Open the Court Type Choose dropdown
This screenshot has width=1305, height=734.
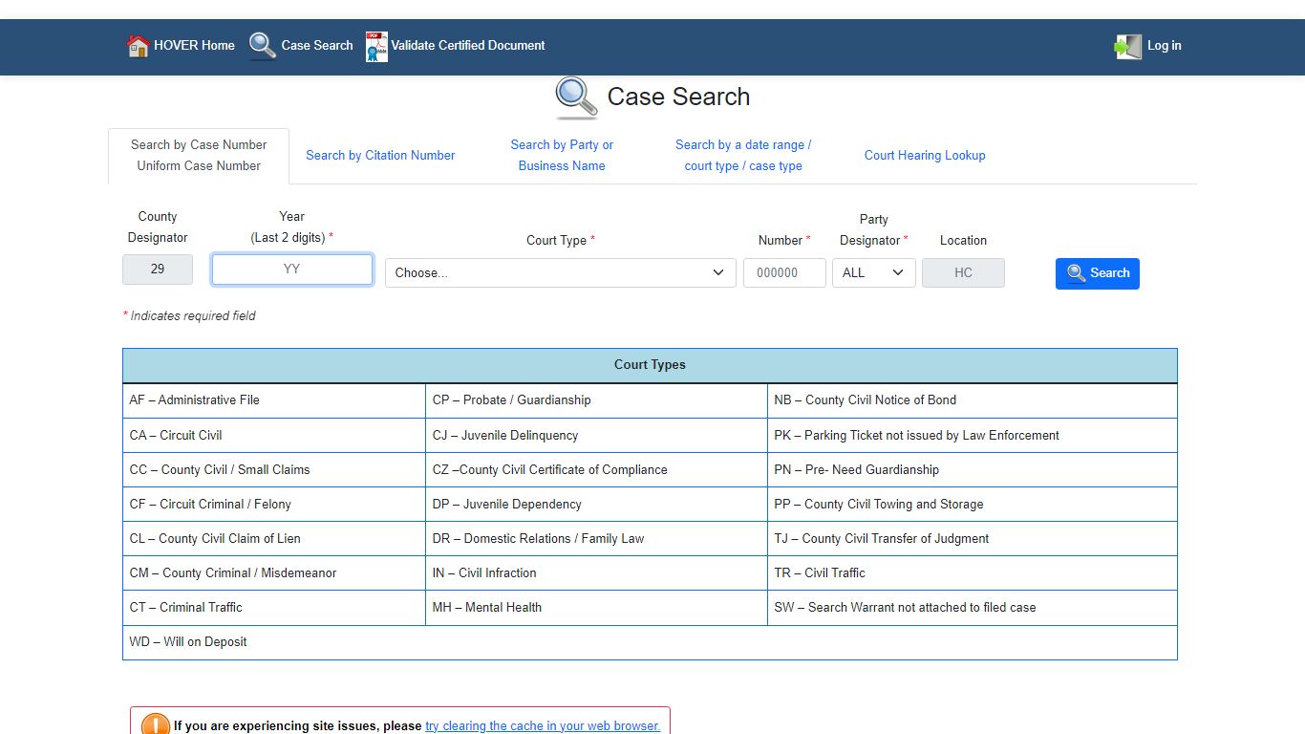click(561, 272)
